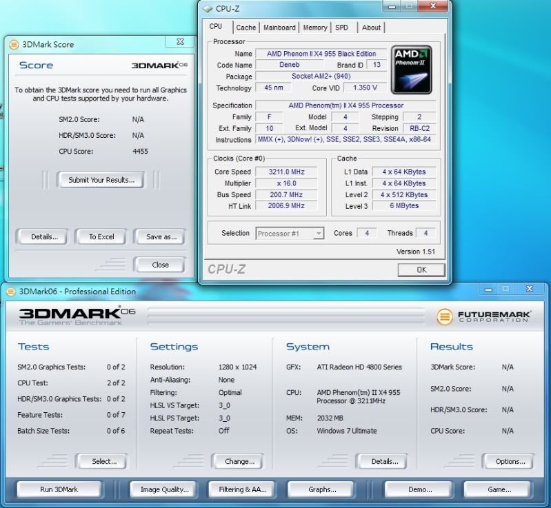Click Save as in 3DMark Score dialog
The width and height of the screenshot is (551, 508).
161,237
